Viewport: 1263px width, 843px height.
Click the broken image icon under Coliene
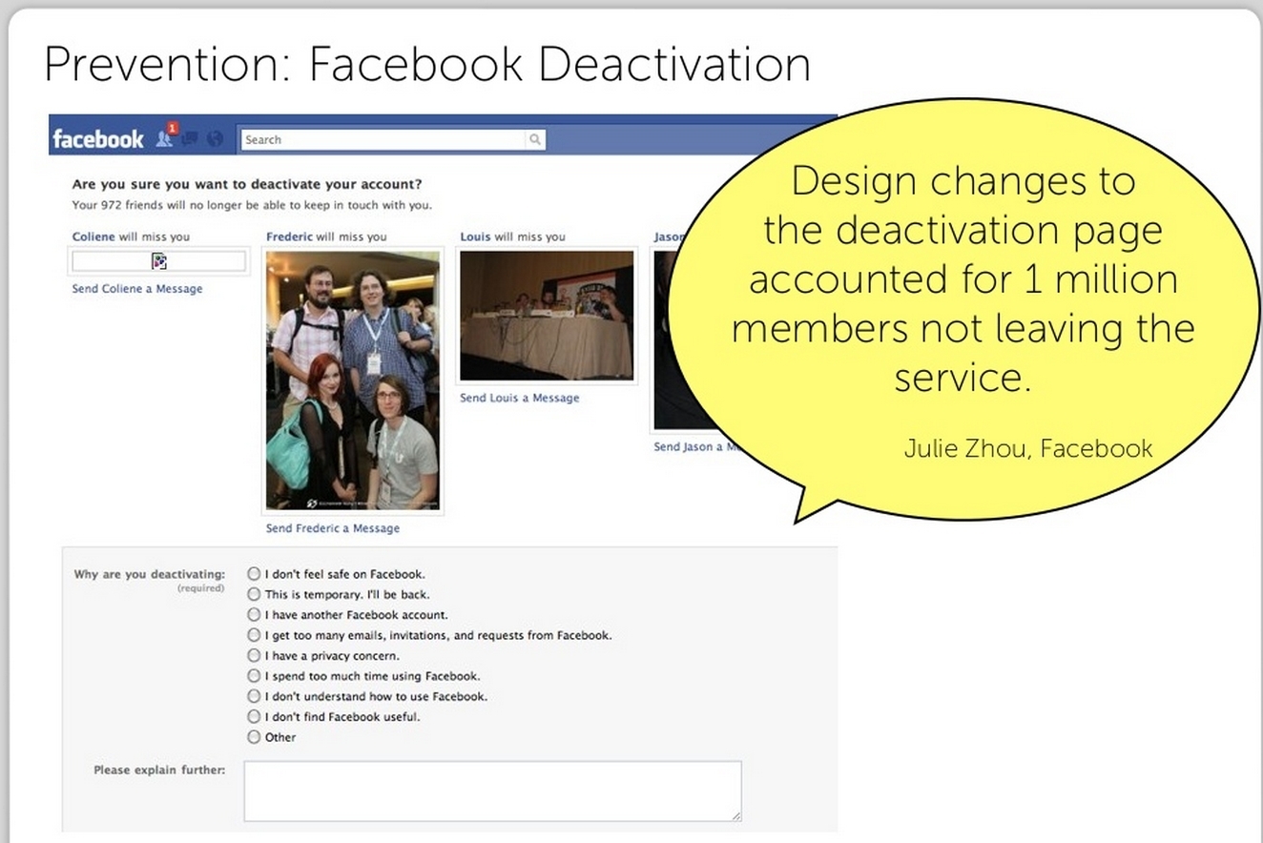pos(159,261)
